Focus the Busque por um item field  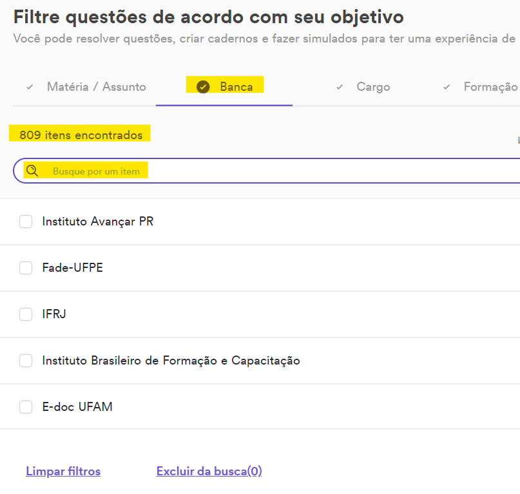click(x=266, y=171)
